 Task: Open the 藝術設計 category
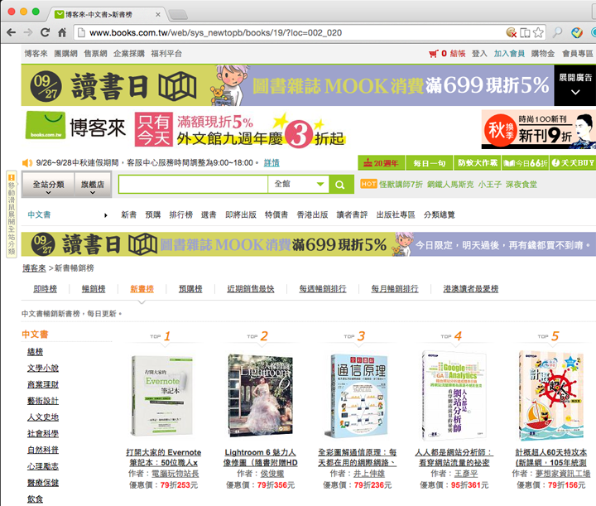coord(43,401)
